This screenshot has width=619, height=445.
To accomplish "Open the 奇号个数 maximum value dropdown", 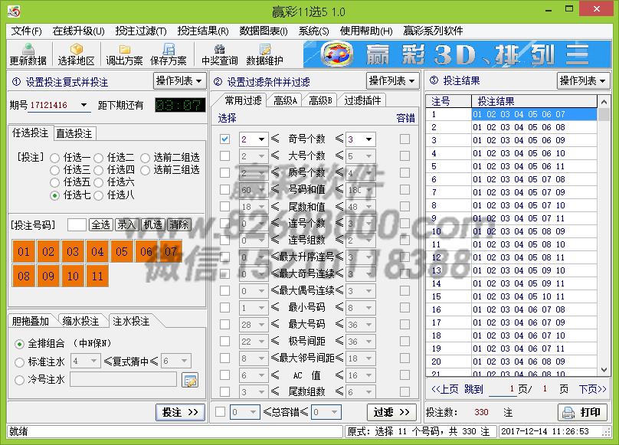I will 368,139.
